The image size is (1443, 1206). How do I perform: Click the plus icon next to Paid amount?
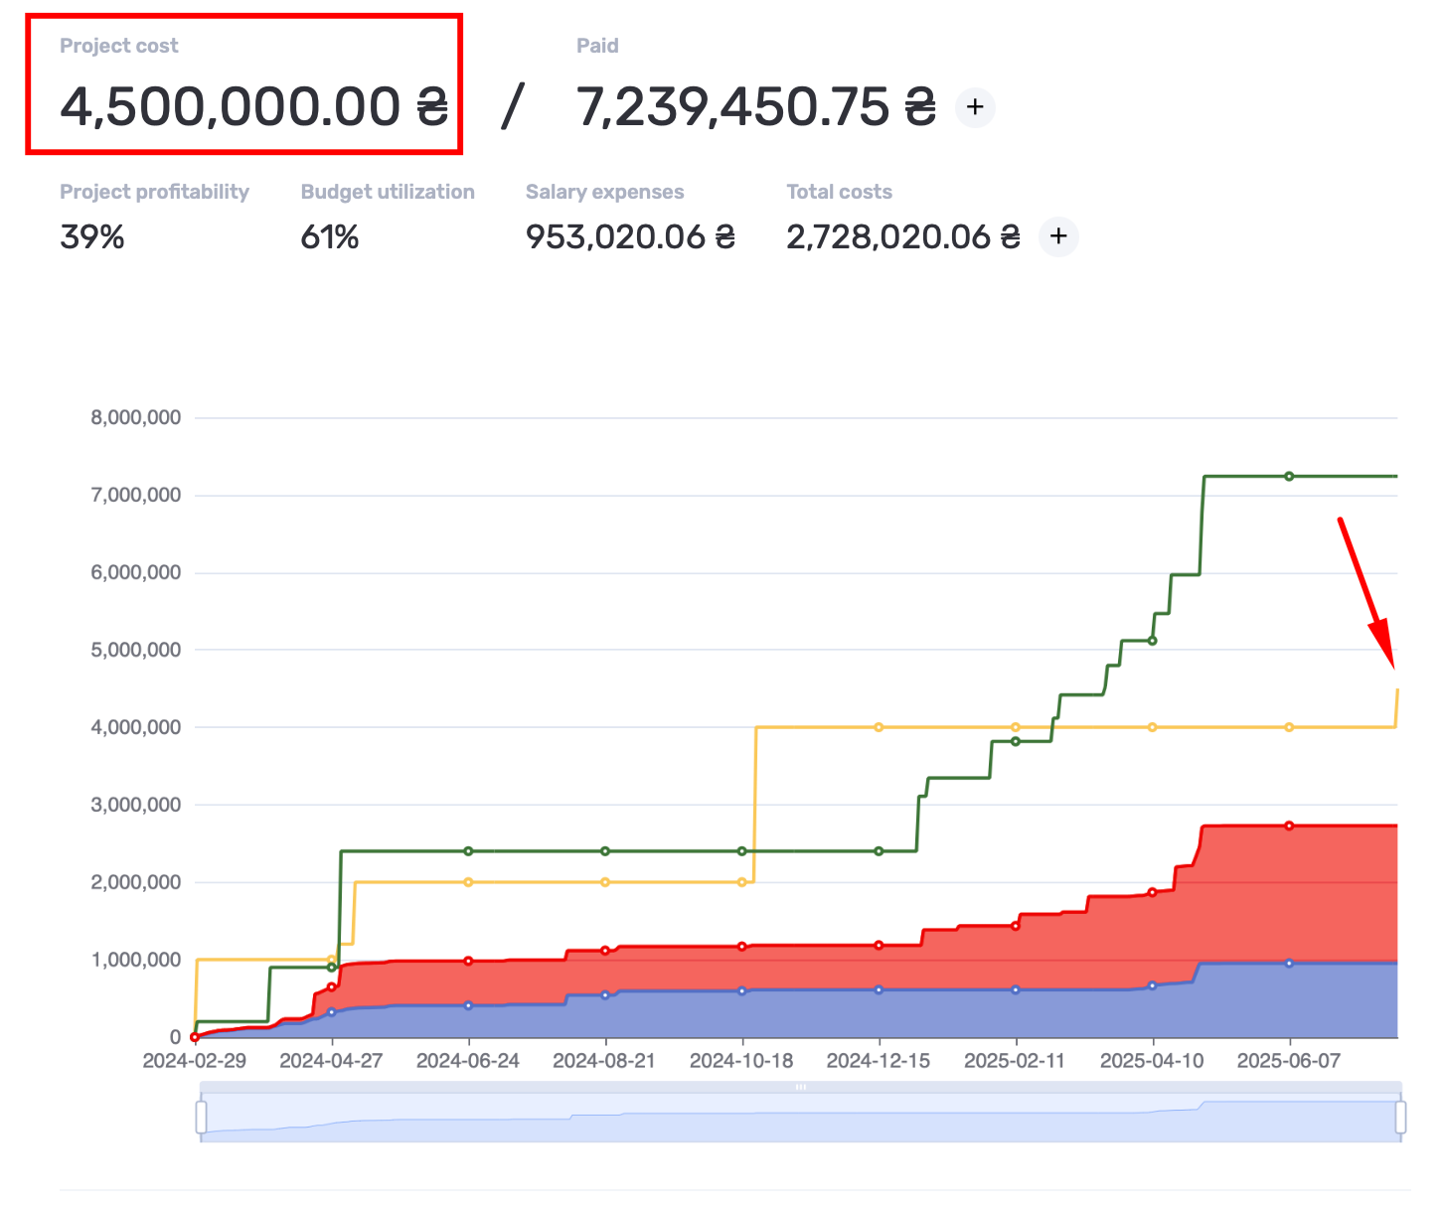[975, 107]
